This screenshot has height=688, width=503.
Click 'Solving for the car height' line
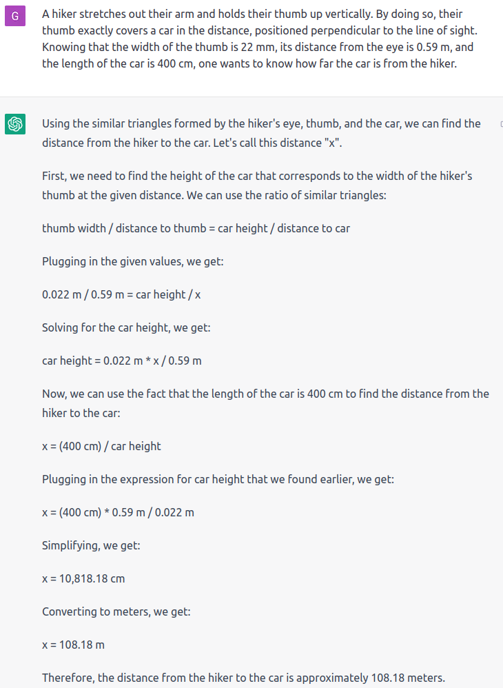126,327
